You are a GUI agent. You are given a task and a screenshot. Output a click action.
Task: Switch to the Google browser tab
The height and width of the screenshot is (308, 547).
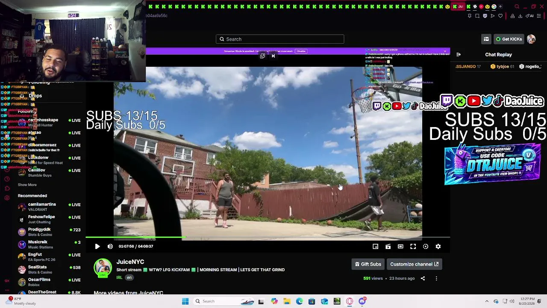(494, 7)
